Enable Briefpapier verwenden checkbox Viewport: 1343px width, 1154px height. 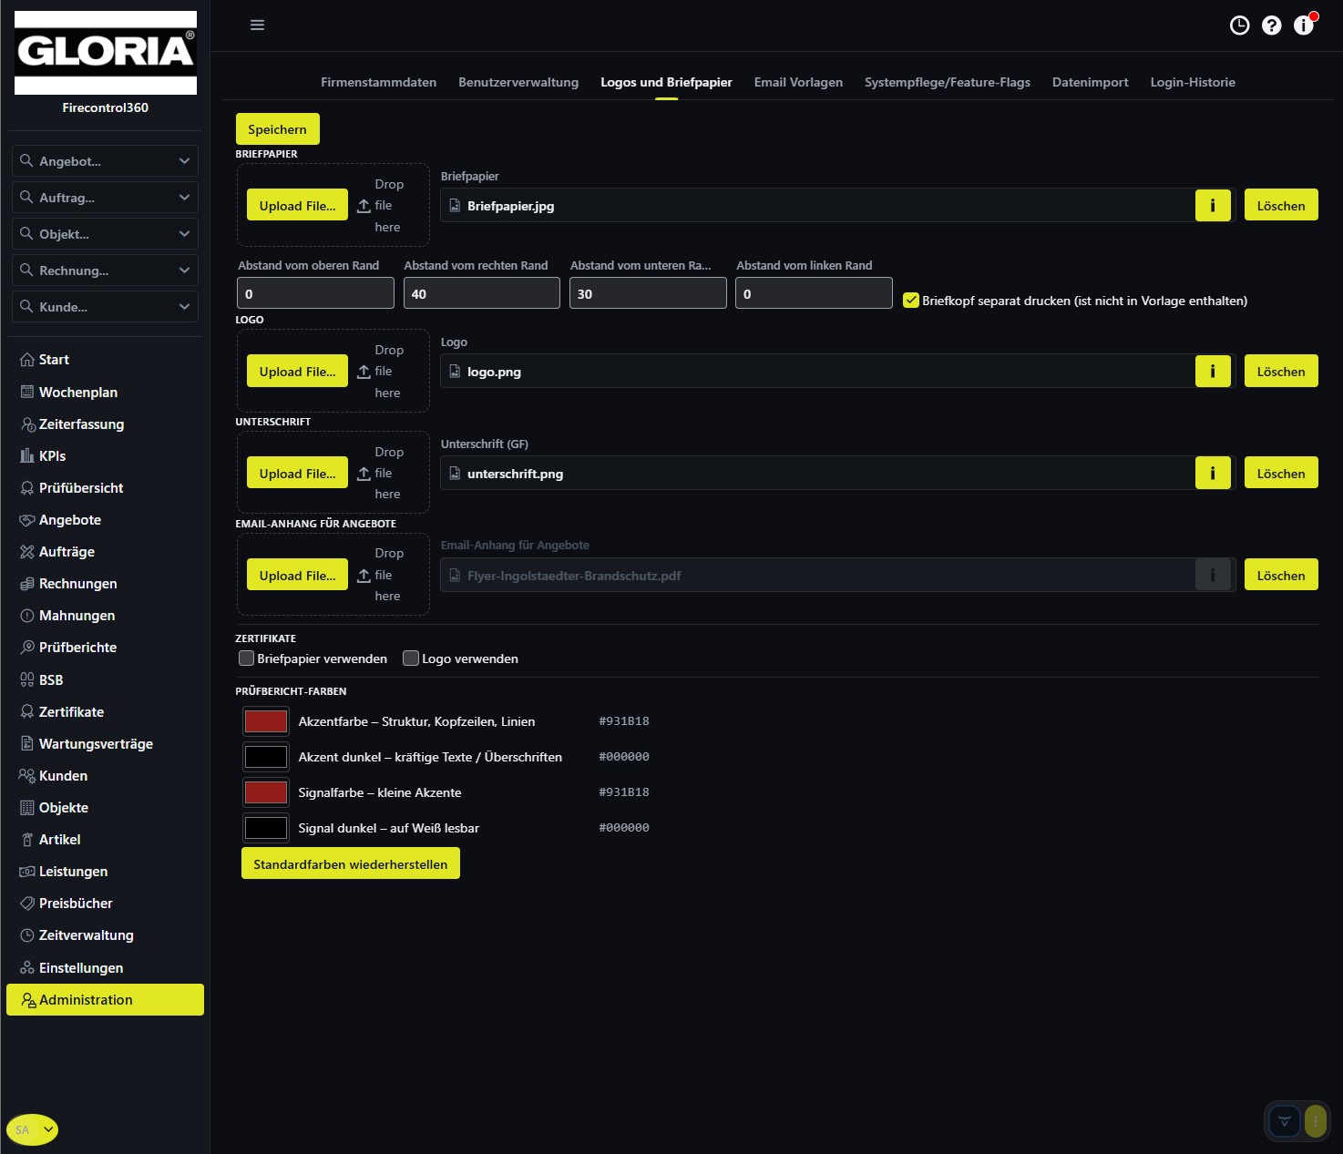tap(246, 659)
